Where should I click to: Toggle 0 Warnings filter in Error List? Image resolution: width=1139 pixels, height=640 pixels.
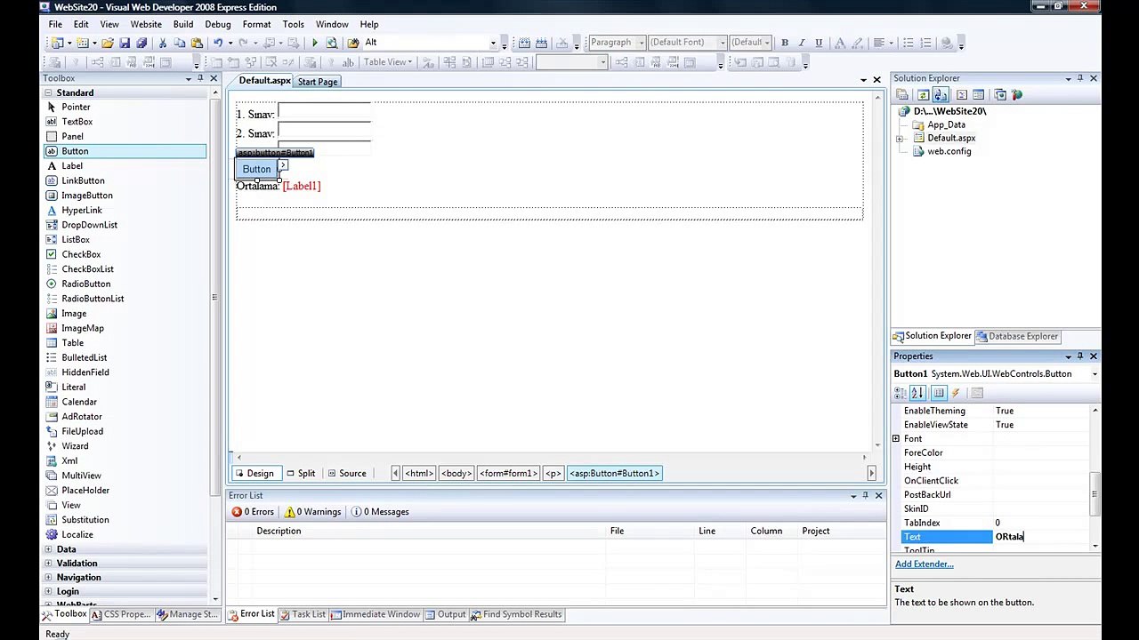(312, 512)
